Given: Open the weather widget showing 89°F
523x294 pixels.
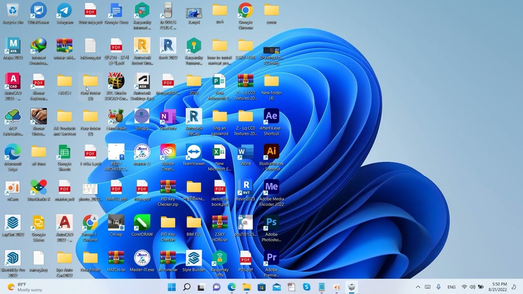Looking at the screenshot, I should (x=25, y=287).
